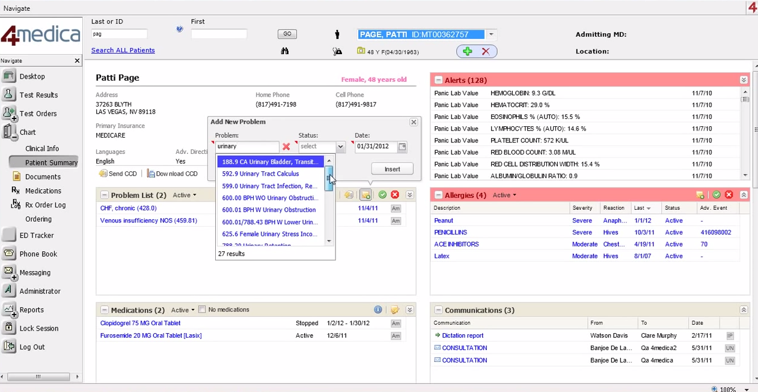
Task: Click the Download CCD icon
Action: (x=151, y=174)
